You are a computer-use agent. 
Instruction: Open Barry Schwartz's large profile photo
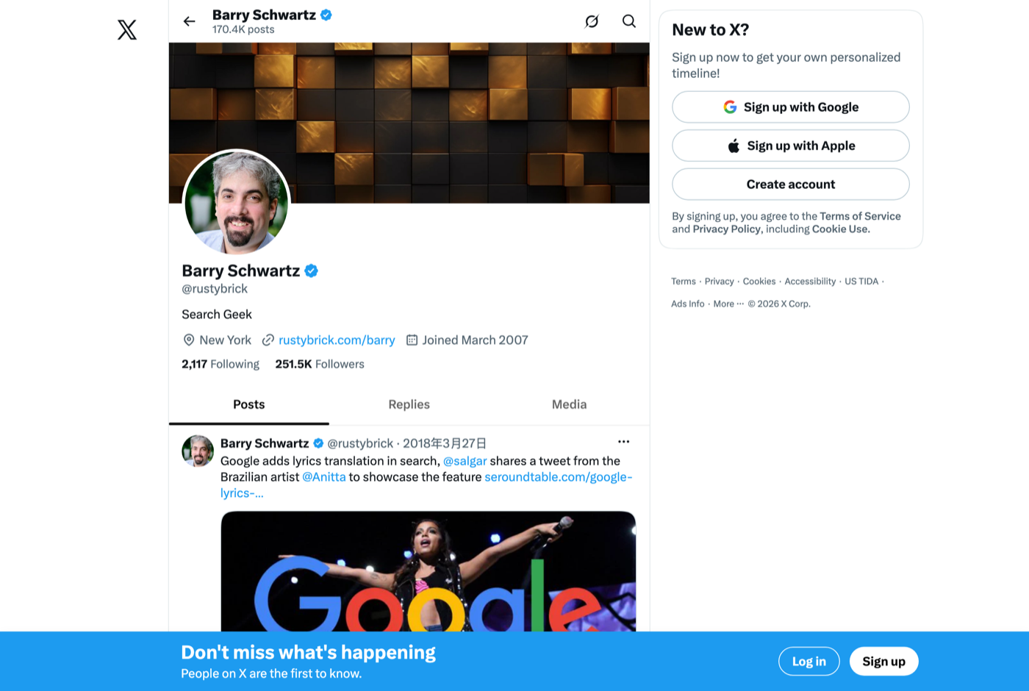[237, 203]
